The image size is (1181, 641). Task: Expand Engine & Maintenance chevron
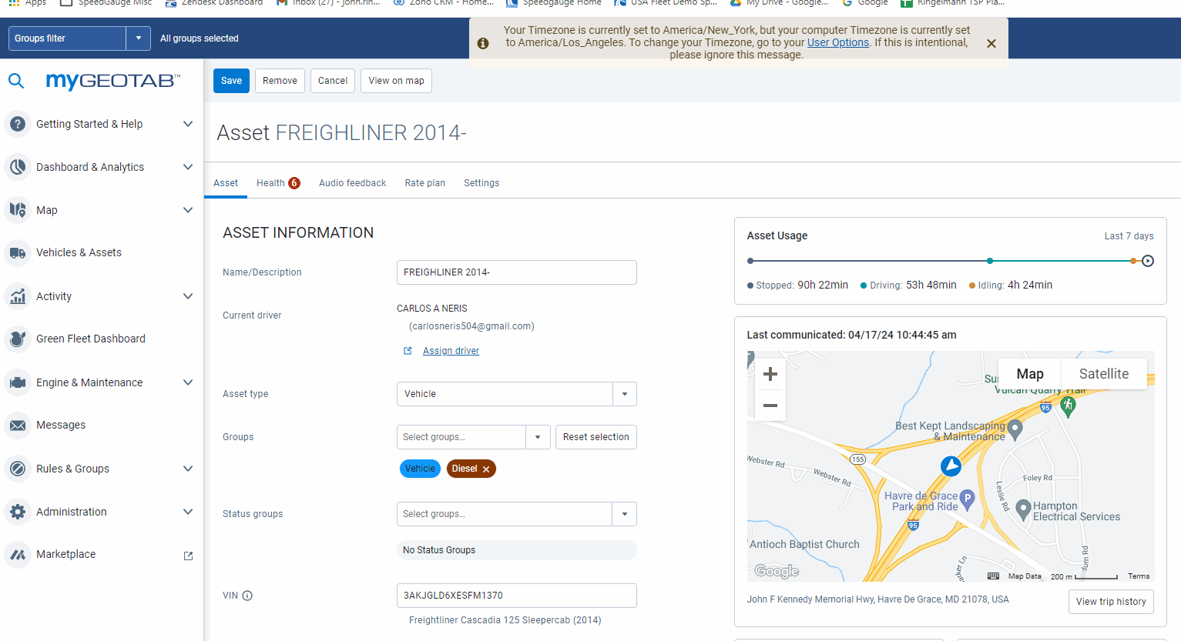tap(187, 382)
